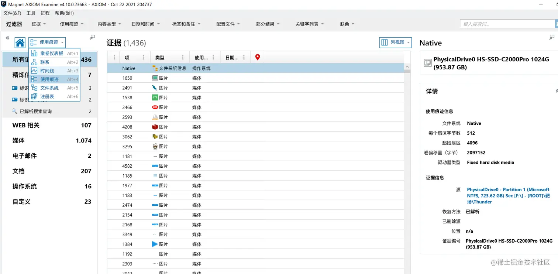Select the WEB 相关 category
This screenshot has width=558, height=274.
tap(49, 125)
